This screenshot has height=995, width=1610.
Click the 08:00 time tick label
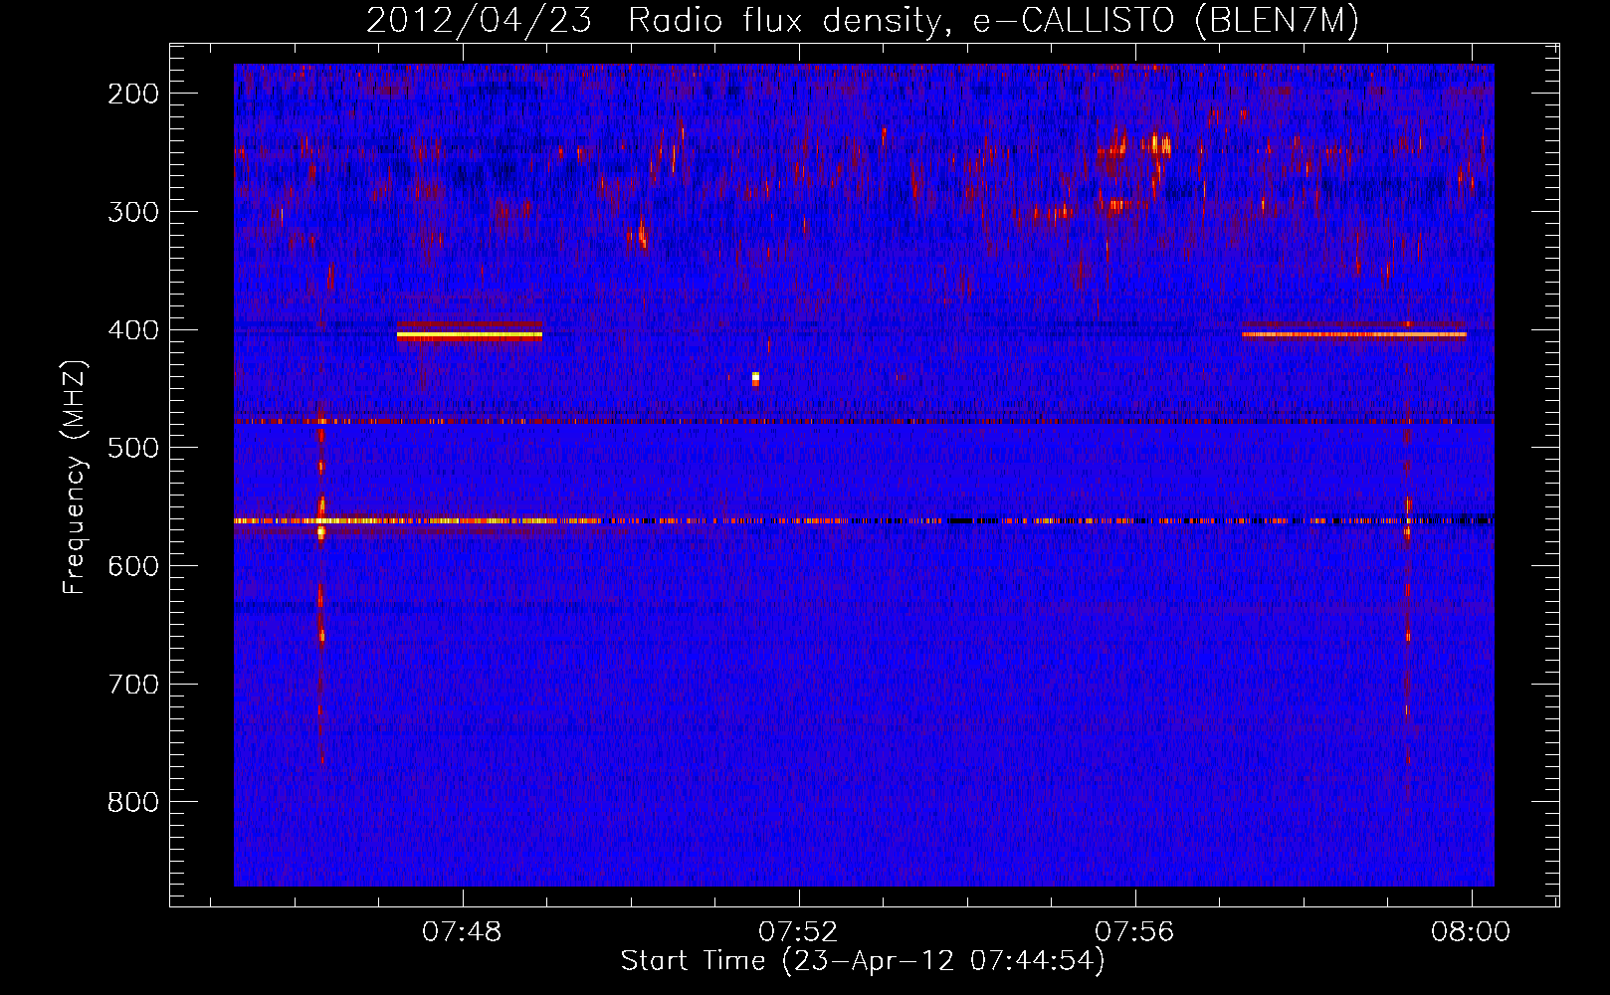[1471, 932]
